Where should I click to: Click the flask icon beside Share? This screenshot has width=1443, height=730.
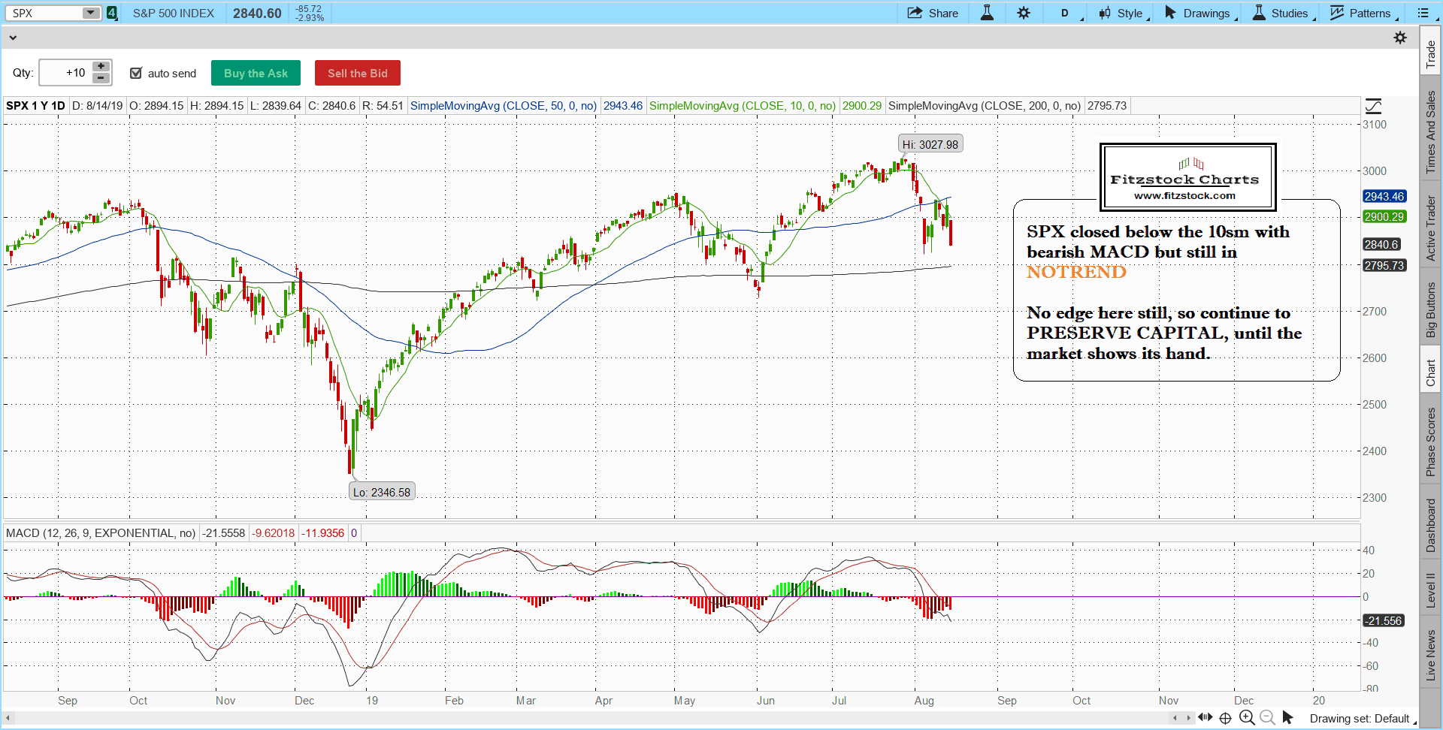pos(987,13)
